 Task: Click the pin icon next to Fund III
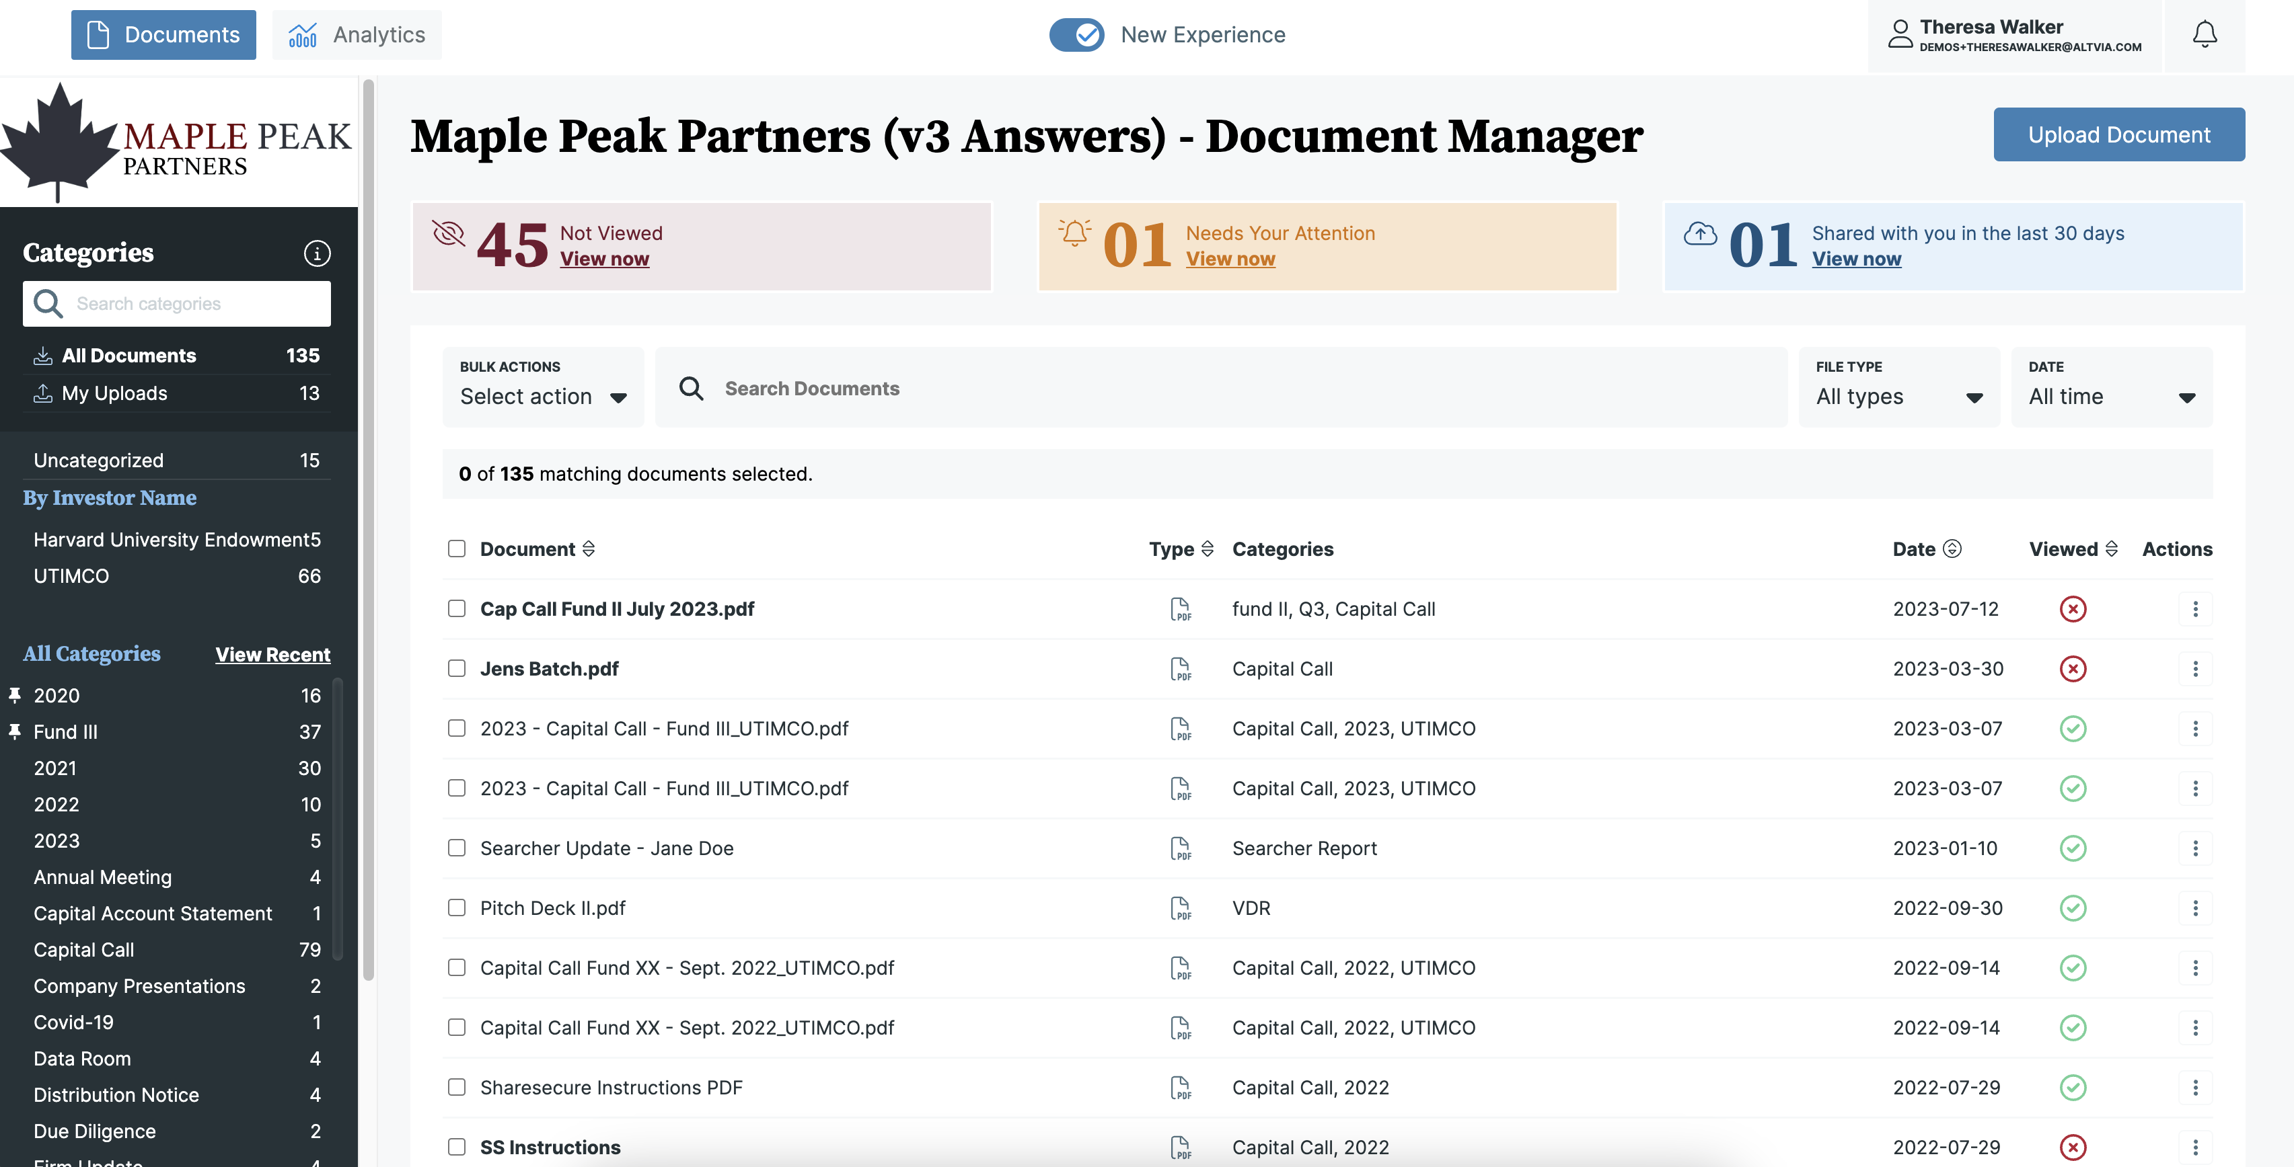15,731
